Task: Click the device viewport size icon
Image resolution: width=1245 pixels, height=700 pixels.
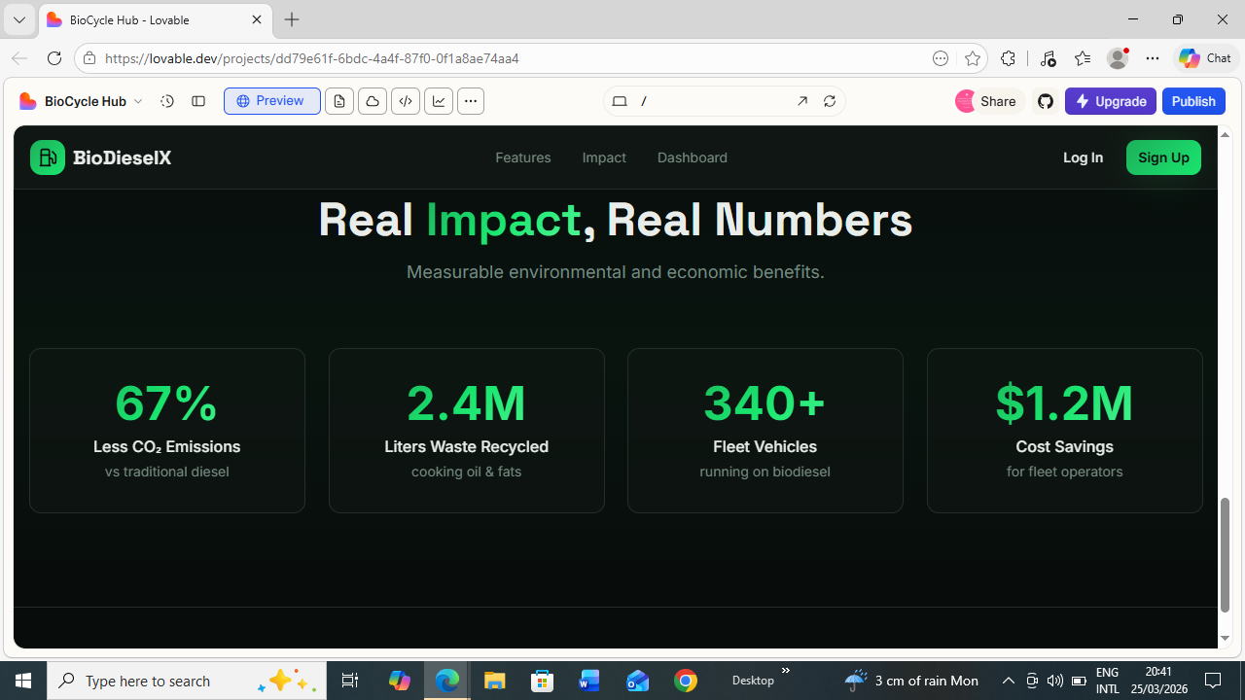Action: 620,101
